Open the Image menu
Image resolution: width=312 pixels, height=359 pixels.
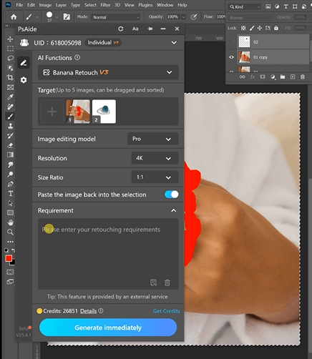pos(45,5)
